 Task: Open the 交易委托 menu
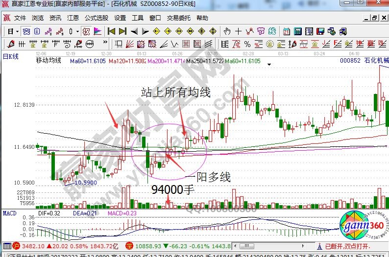coord(179,18)
